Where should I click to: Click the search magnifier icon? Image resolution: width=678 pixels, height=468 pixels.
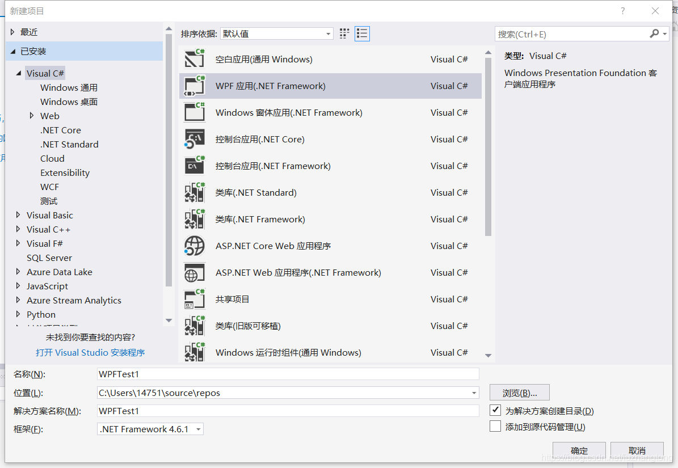(x=654, y=33)
